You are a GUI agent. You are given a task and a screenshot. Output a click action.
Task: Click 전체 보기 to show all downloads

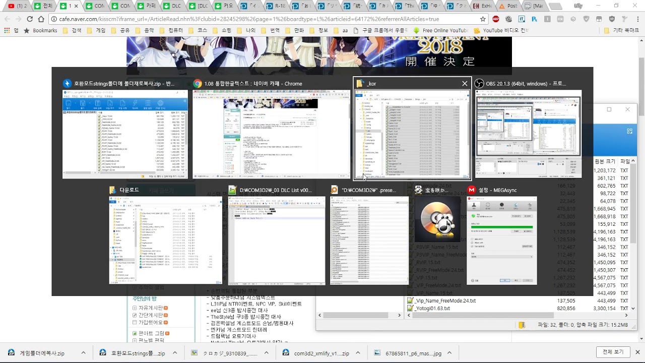613,352
